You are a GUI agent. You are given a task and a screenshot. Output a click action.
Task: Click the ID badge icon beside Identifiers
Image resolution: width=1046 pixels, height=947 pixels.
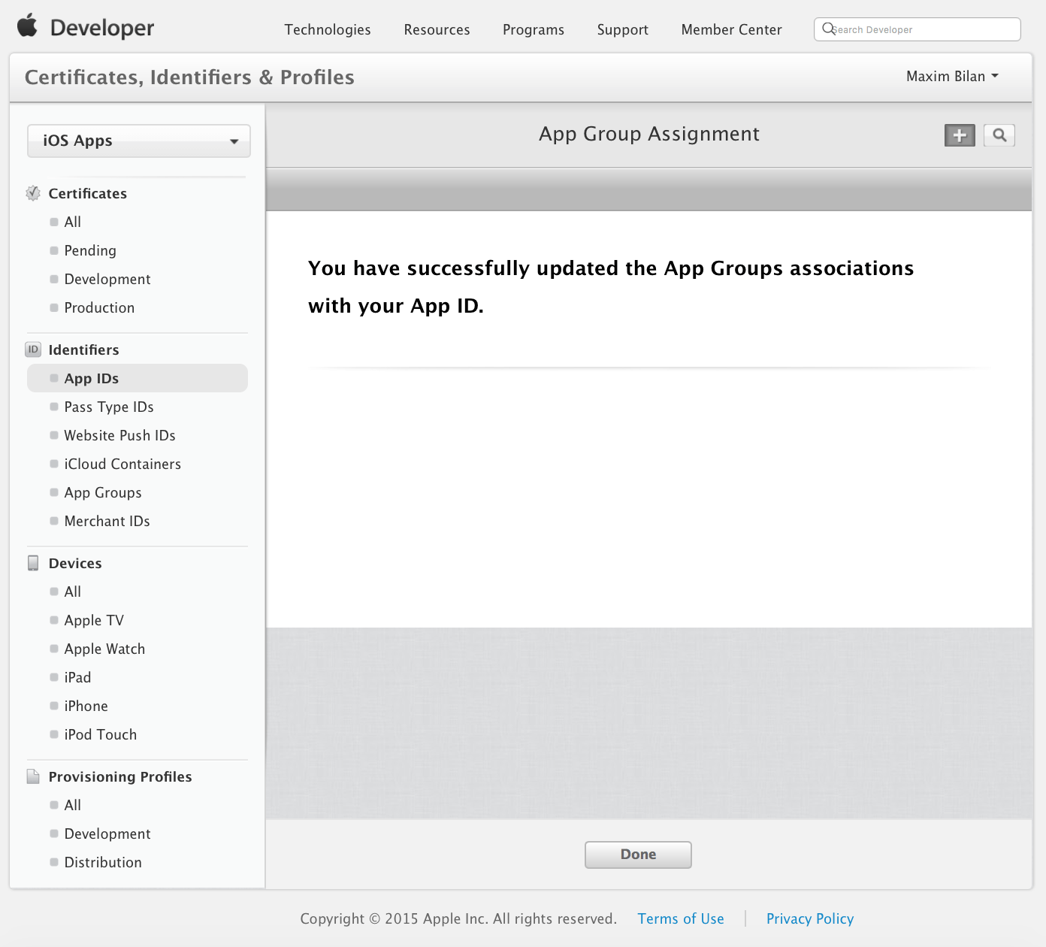click(x=33, y=349)
